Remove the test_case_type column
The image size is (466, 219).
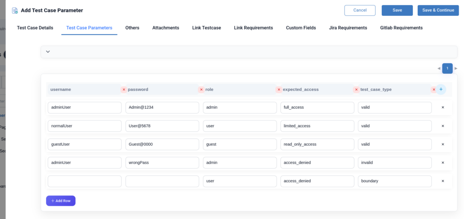434,90
